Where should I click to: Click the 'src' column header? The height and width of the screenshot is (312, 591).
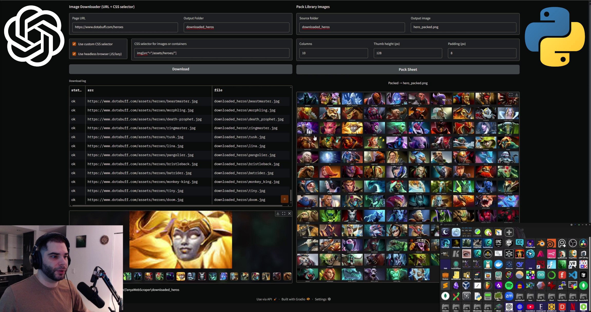(91, 90)
